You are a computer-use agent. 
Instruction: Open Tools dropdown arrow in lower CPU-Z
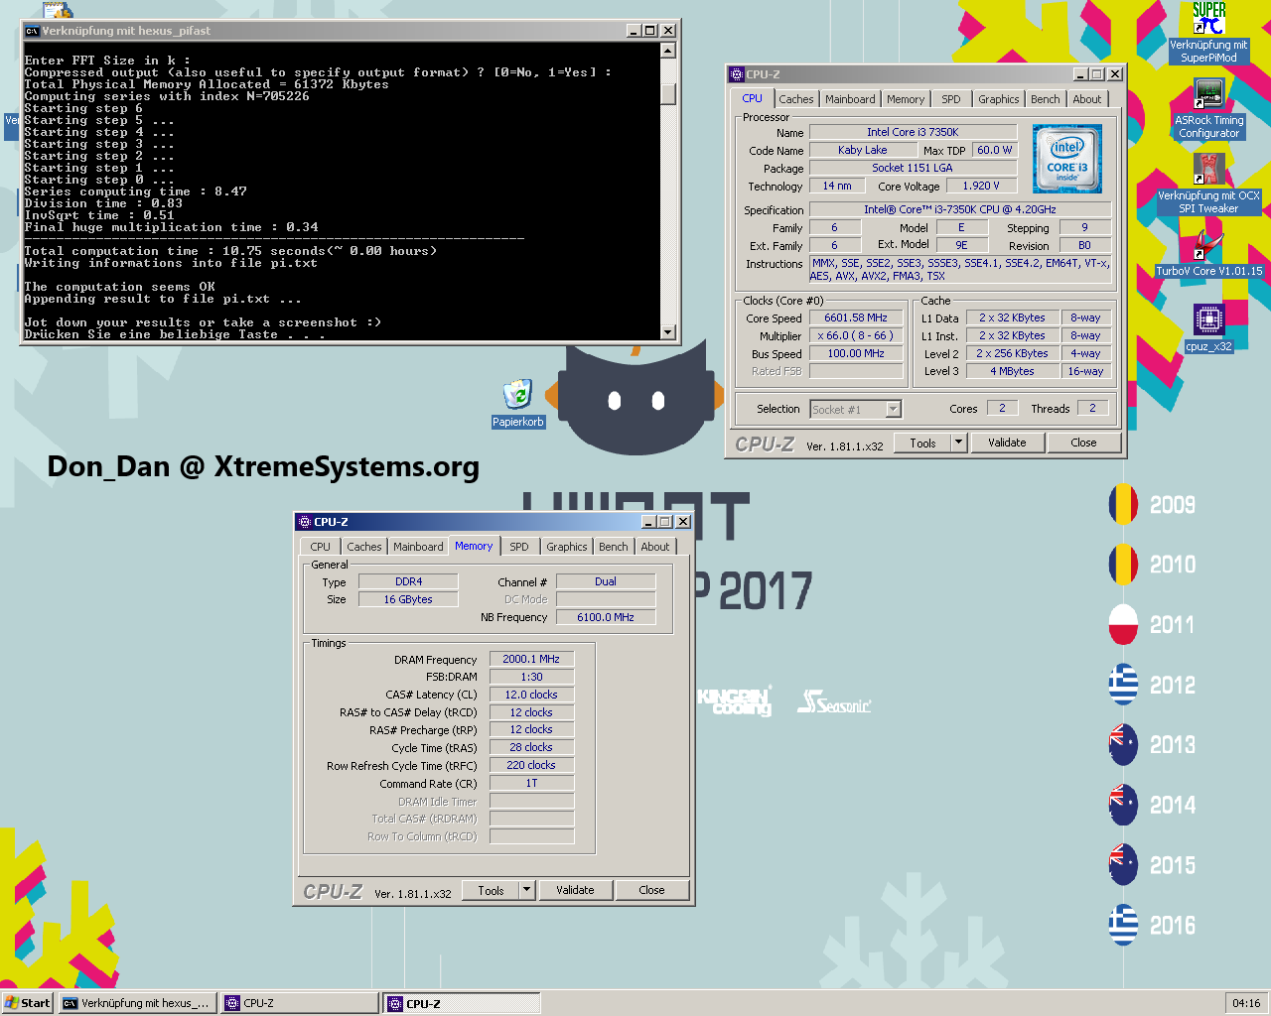[x=527, y=890]
